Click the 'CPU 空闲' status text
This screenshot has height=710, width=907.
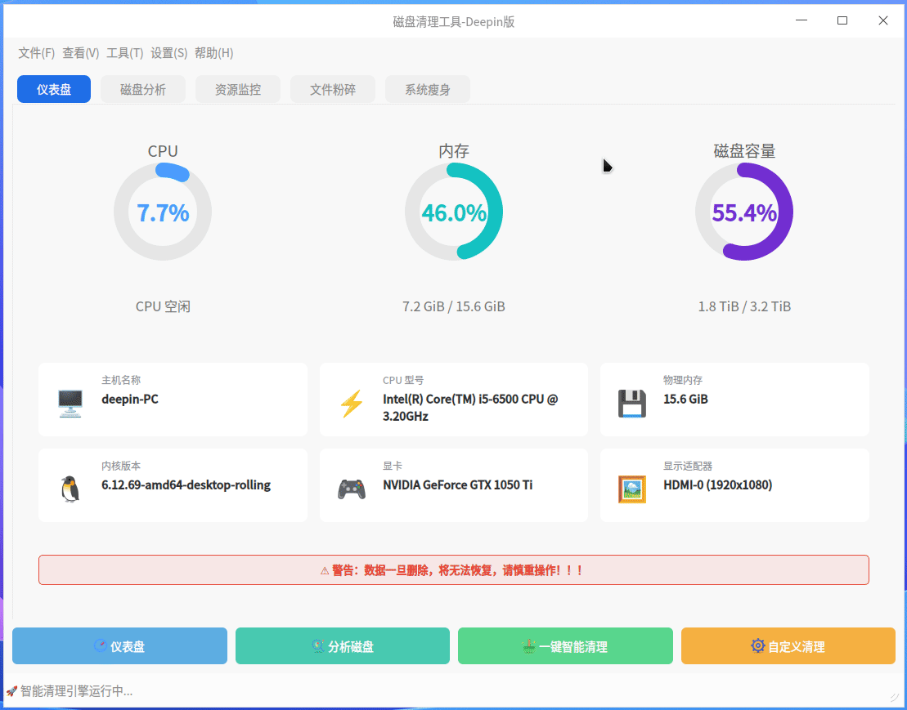click(163, 306)
